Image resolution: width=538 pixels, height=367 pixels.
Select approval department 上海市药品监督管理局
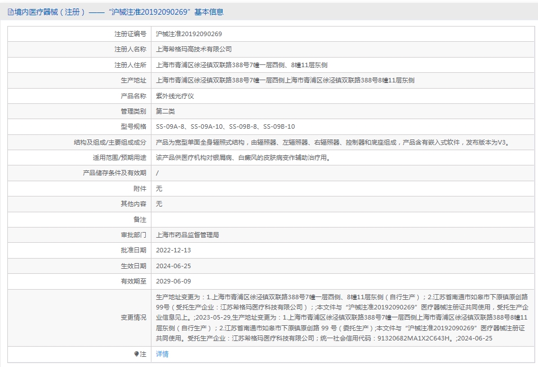pos(188,235)
